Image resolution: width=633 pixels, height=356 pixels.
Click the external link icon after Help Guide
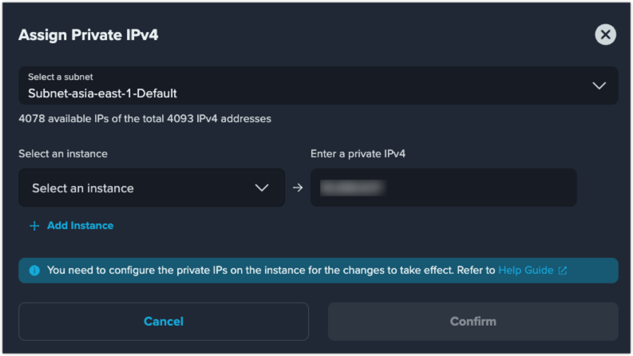click(x=562, y=271)
